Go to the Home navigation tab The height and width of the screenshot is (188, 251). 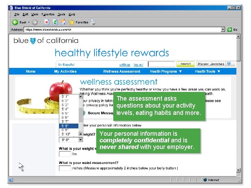[31, 71]
